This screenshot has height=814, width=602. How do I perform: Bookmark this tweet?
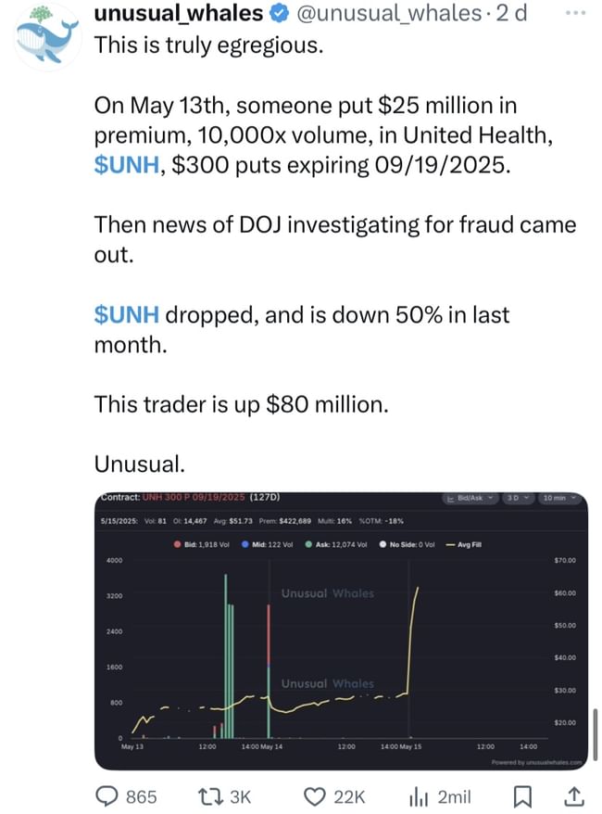point(521,795)
